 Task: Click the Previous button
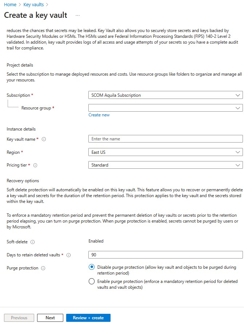click(19, 317)
